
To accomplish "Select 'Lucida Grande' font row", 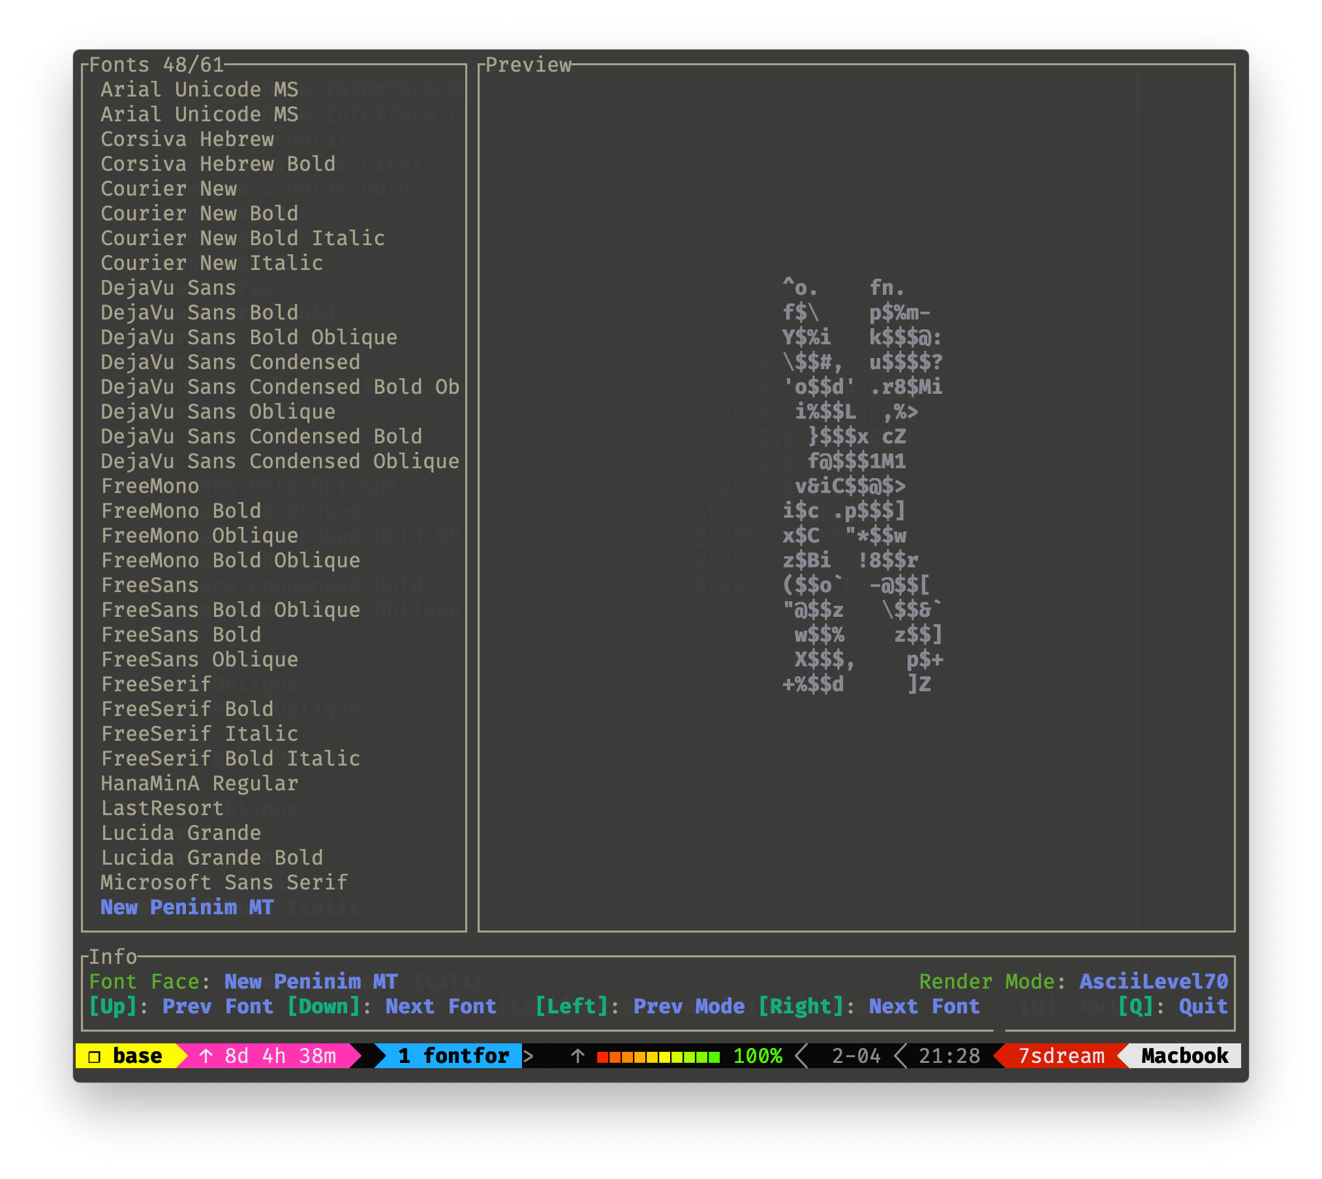I will [181, 833].
